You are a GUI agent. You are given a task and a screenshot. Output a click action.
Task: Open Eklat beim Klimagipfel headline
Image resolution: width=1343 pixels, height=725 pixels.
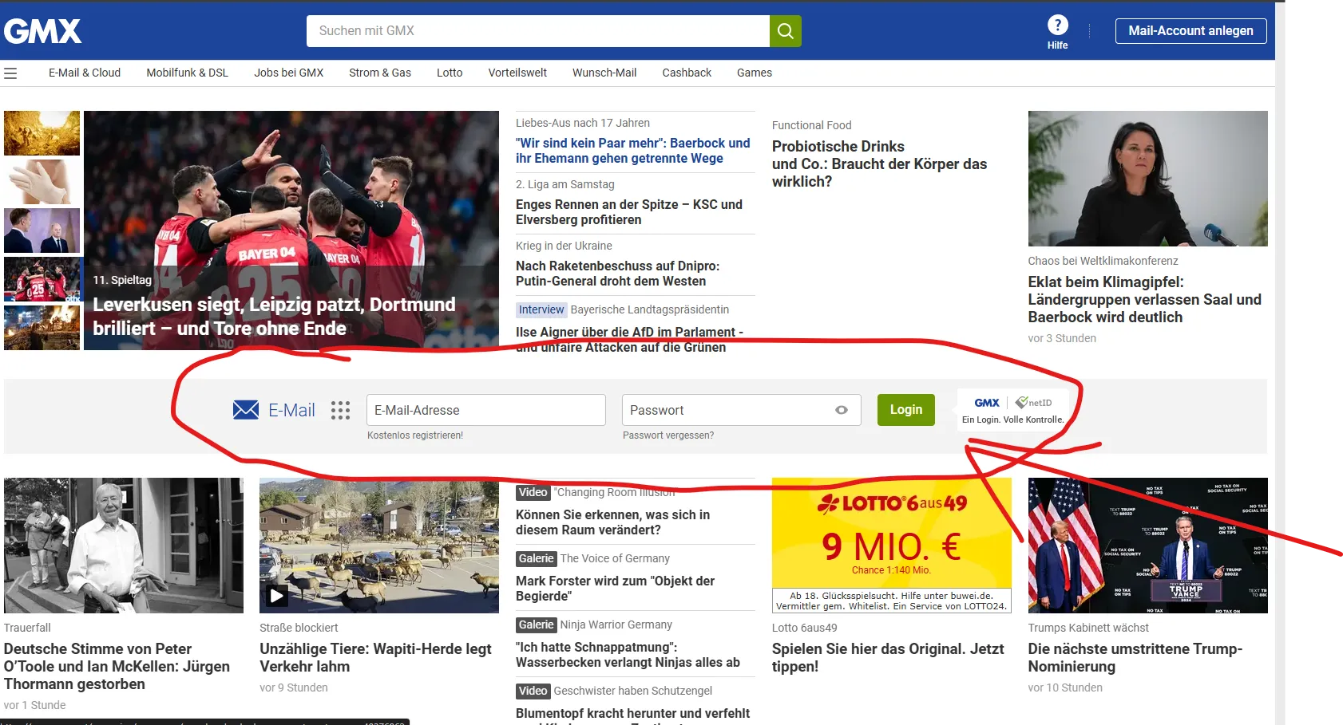click(x=1145, y=300)
